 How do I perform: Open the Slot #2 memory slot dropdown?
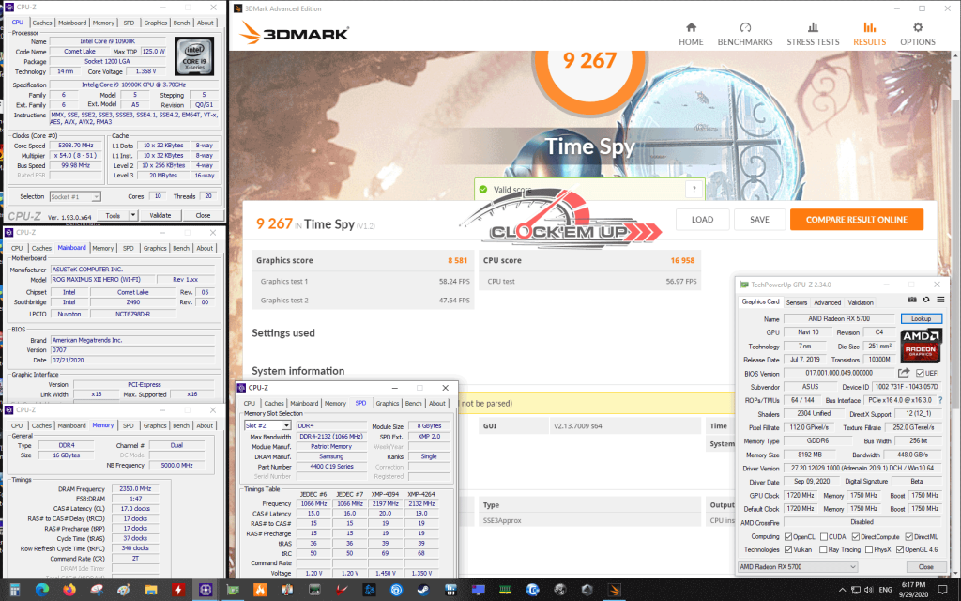tap(287, 425)
